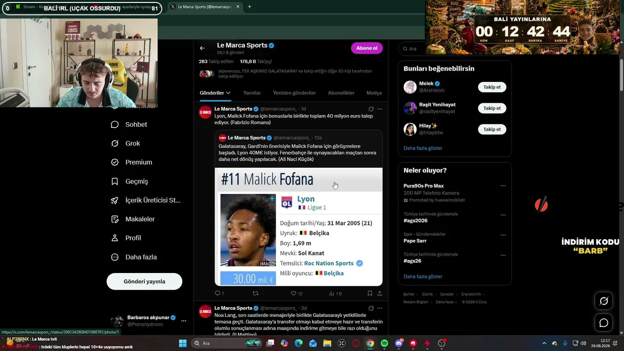Open more options for the Pura90s Pro Max trend

pyautogui.click(x=503, y=186)
